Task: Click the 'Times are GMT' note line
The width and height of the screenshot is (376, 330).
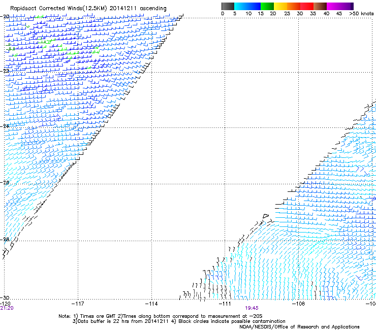Action: click(161, 316)
